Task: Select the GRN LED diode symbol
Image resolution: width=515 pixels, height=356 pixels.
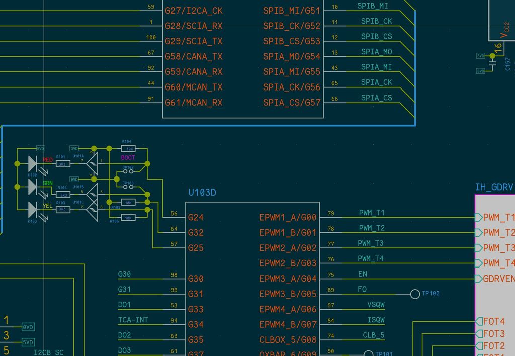Action: tap(33, 187)
